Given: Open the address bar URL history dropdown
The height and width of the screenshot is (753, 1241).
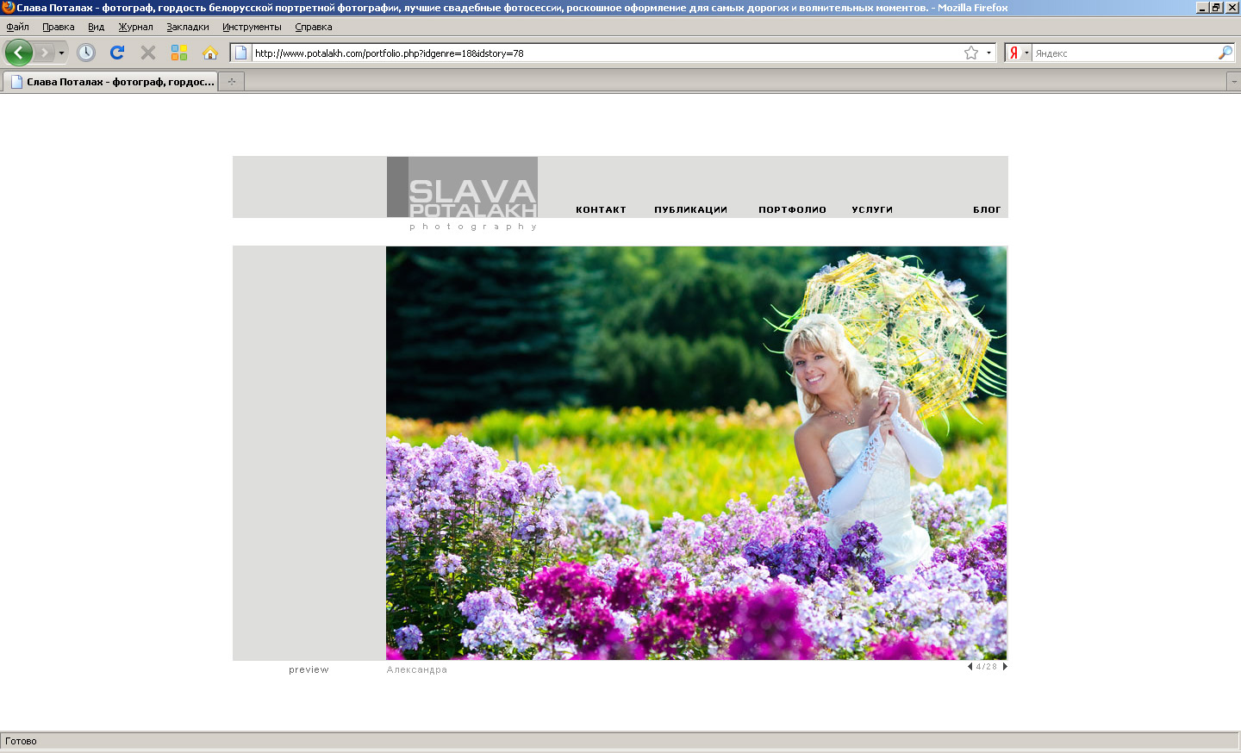Looking at the screenshot, I should [988, 53].
